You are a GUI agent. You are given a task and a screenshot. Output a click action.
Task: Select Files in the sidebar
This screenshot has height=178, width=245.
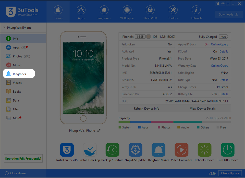(x=23, y=109)
